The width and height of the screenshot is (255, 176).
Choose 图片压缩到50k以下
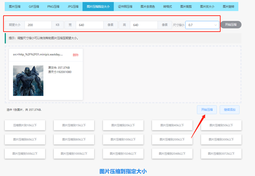tap(221, 125)
